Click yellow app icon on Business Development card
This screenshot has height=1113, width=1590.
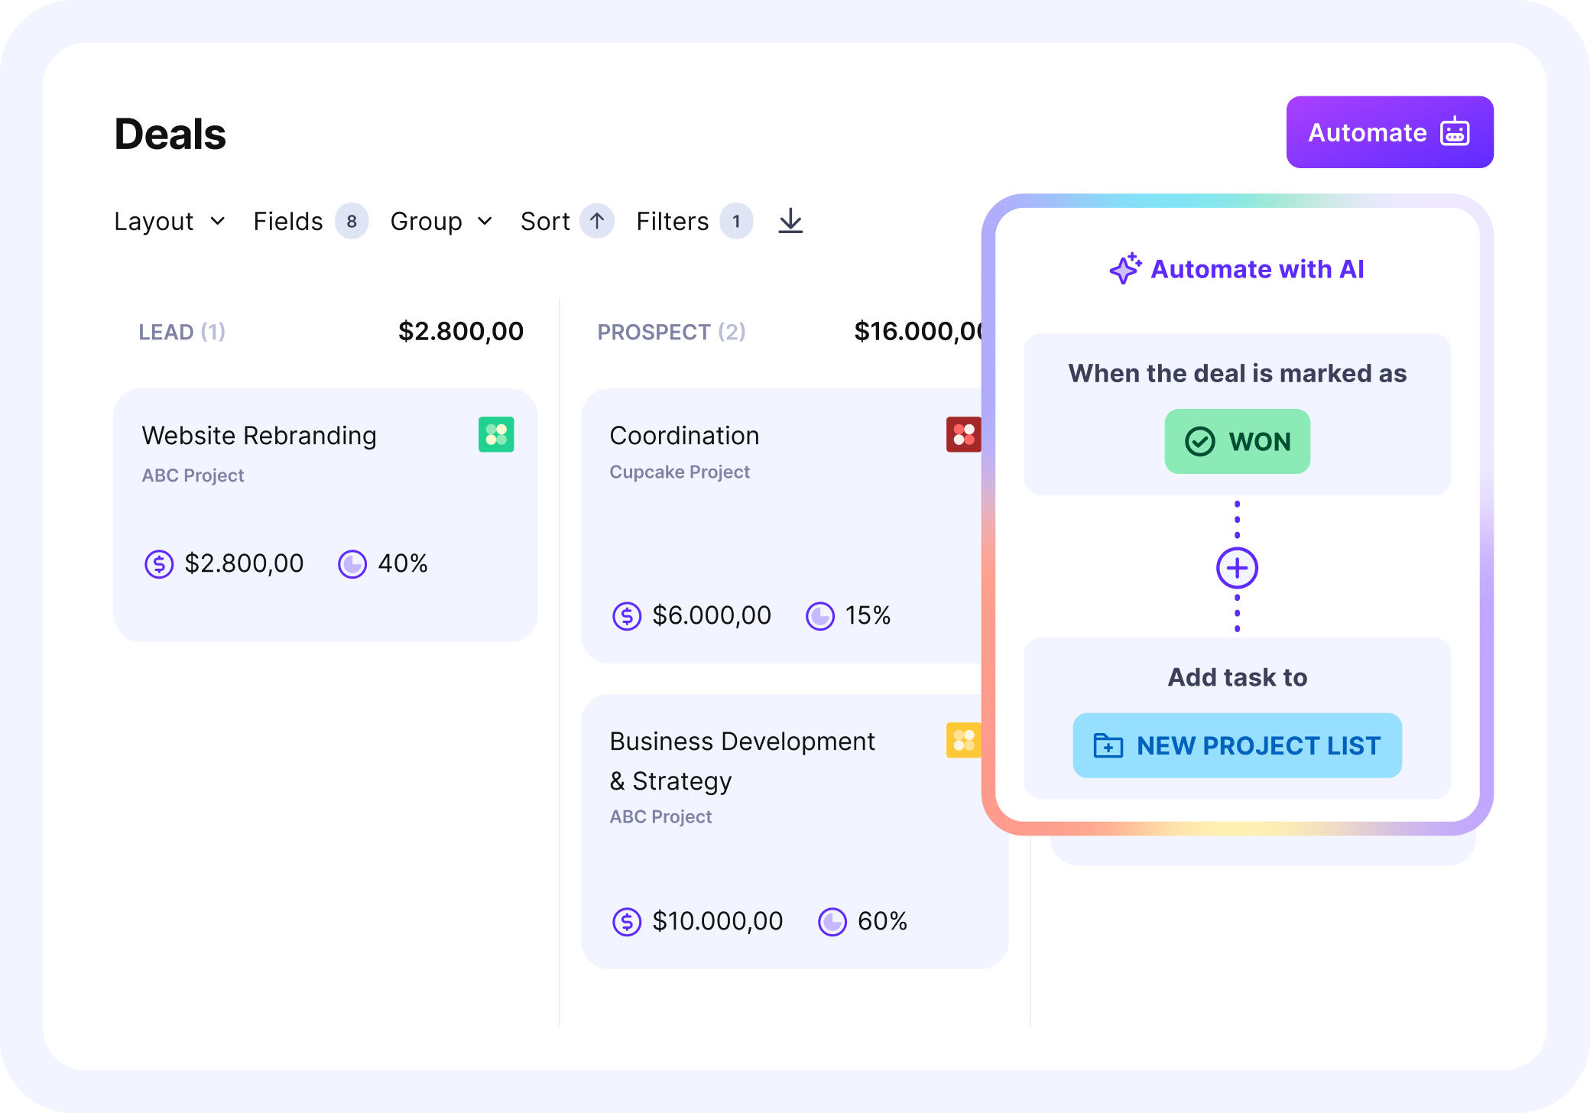coord(963,740)
